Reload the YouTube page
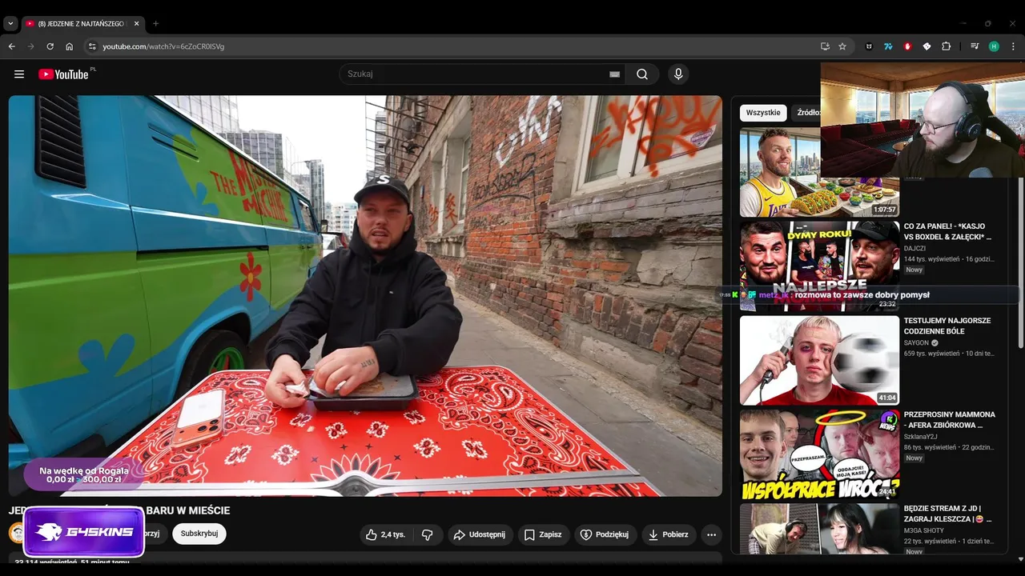 click(50, 46)
